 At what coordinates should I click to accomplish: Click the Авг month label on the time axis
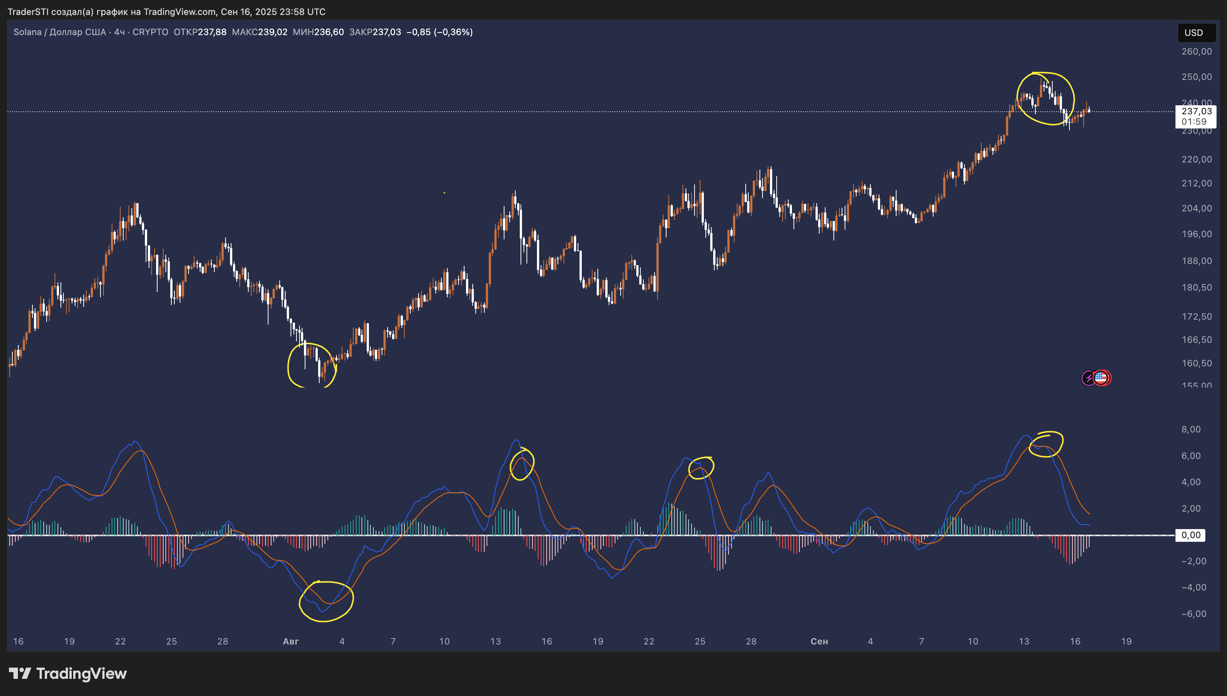click(291, 641)
